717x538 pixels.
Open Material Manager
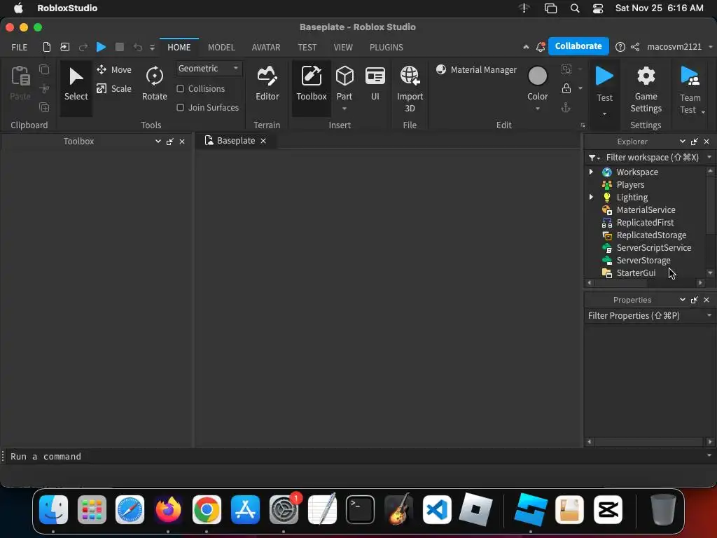476,69
